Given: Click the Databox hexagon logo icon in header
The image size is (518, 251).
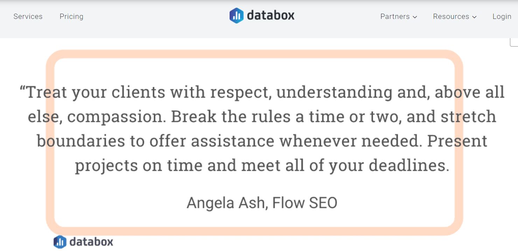Looking at the screenshot, I should (237, 16).
